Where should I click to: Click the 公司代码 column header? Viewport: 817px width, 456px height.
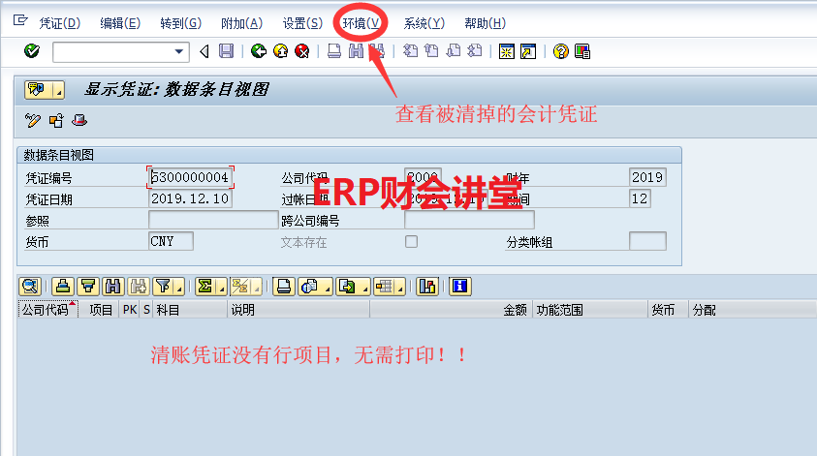[45, 311]
